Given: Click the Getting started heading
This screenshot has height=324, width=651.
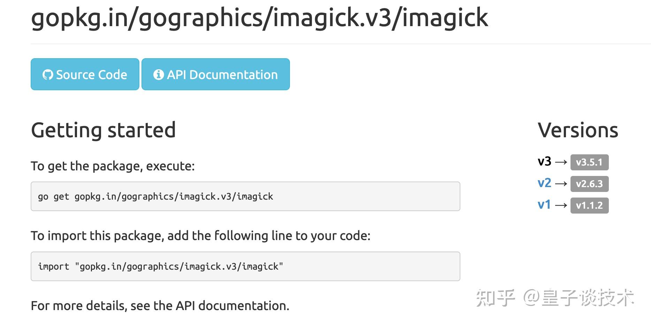Looking at the screenshot, I should (x=103, y=130).
